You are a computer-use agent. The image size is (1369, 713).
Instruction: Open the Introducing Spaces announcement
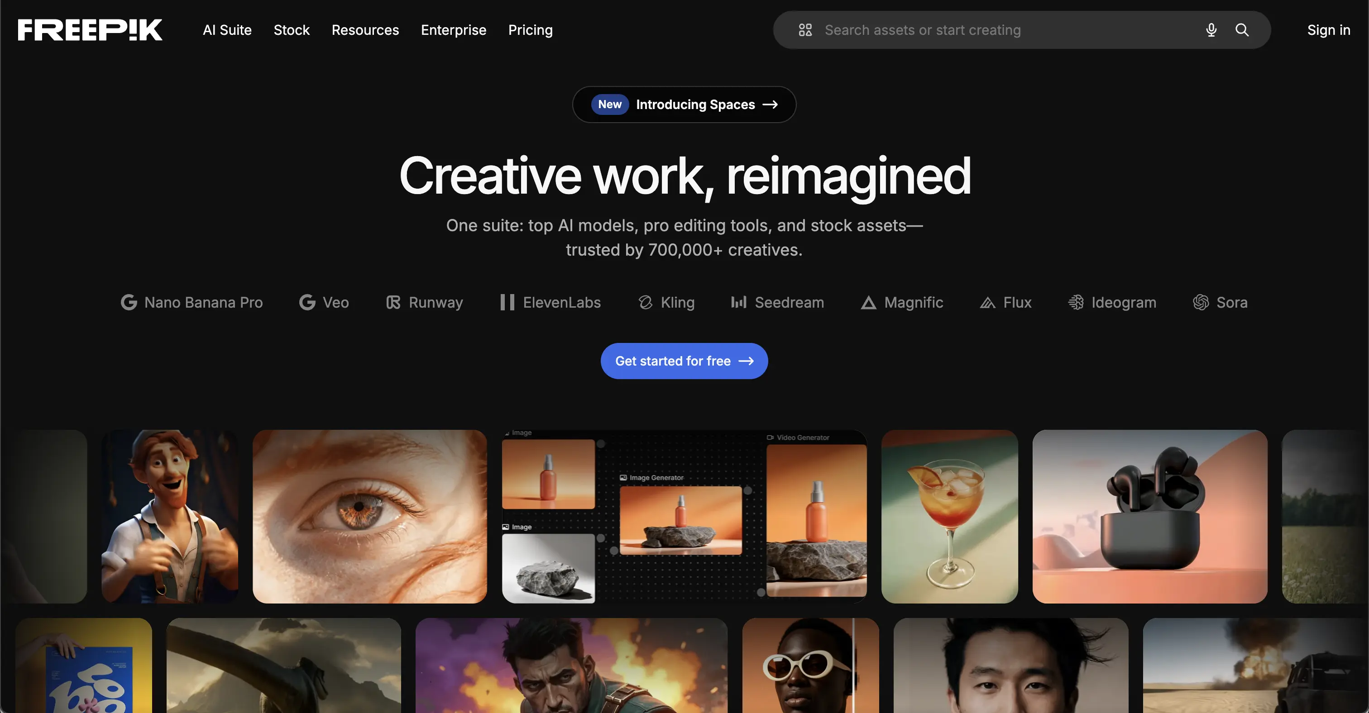[684, 104]
